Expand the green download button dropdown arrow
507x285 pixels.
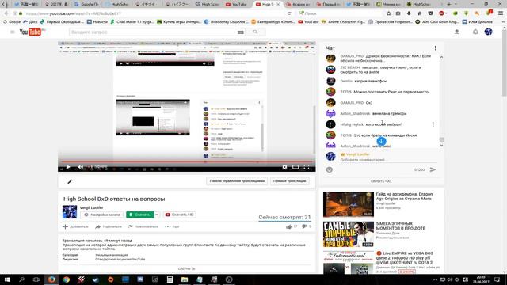[x=157, y=215]
